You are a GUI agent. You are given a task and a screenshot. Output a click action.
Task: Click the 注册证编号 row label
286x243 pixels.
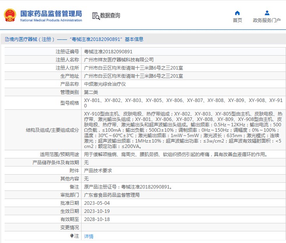pyautogui.click(x=67, y=52)
